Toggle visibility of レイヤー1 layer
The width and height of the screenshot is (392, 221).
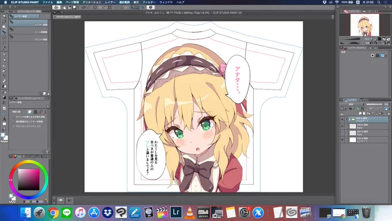(342, 140)
